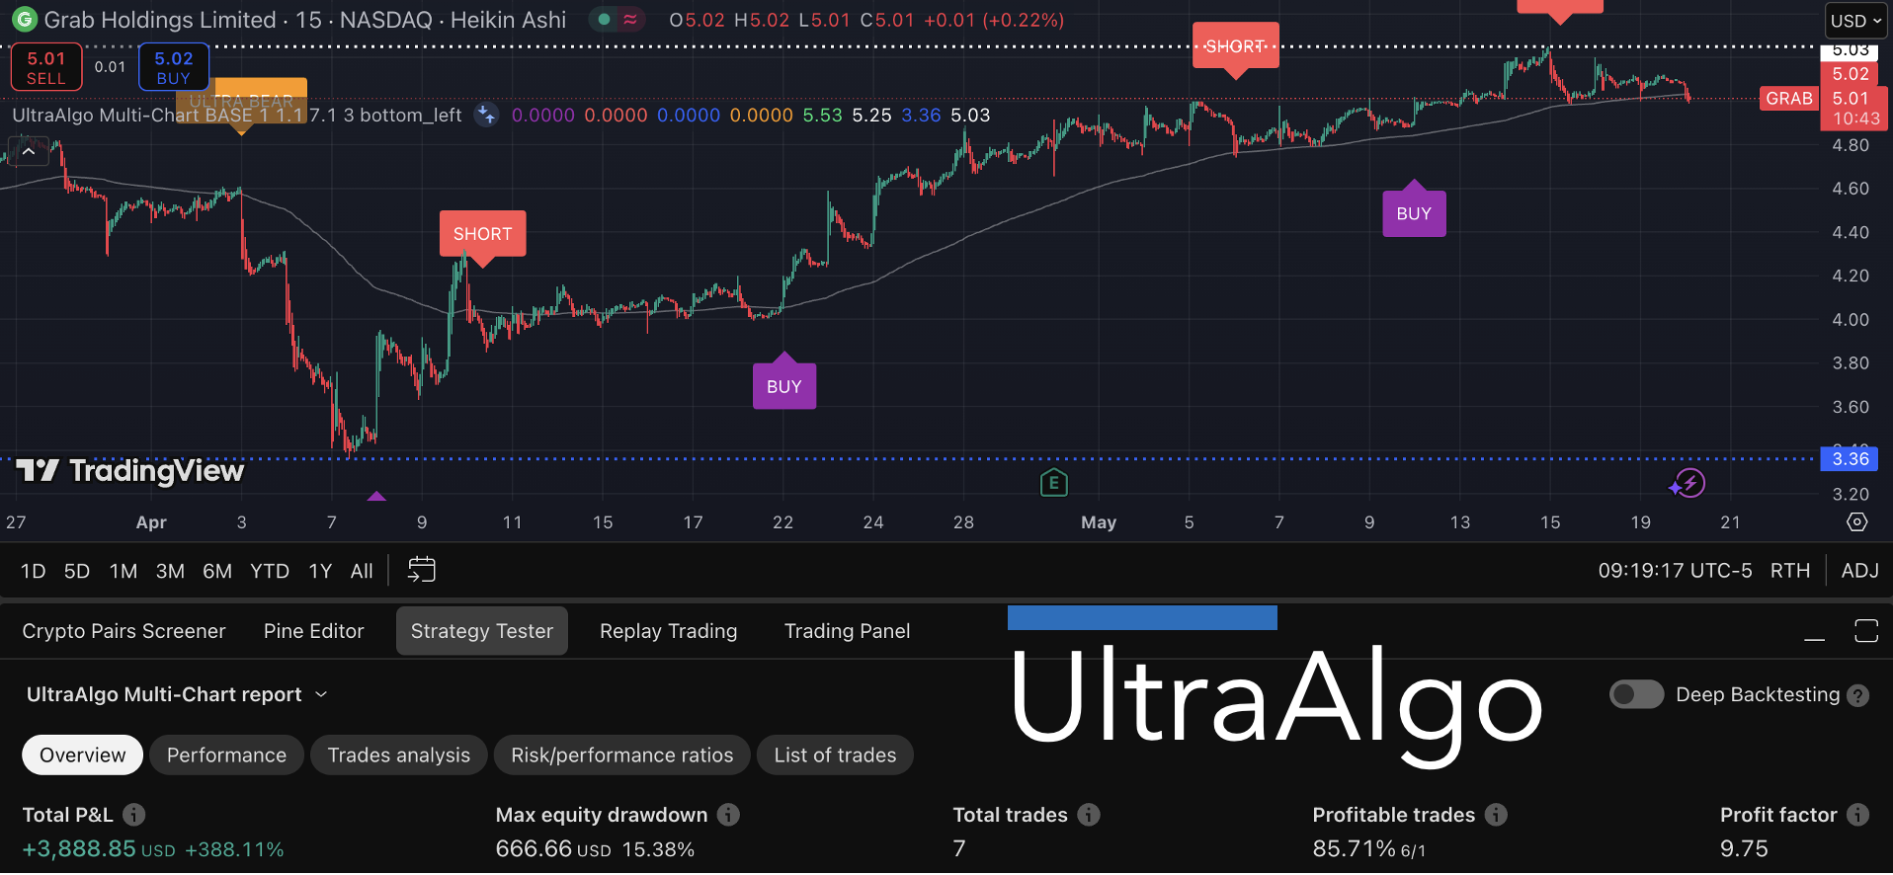Click the Grab Holdings symbol logo icon
The height and width of the screenshot is (875, 1893).
click(x=24, y=19)
